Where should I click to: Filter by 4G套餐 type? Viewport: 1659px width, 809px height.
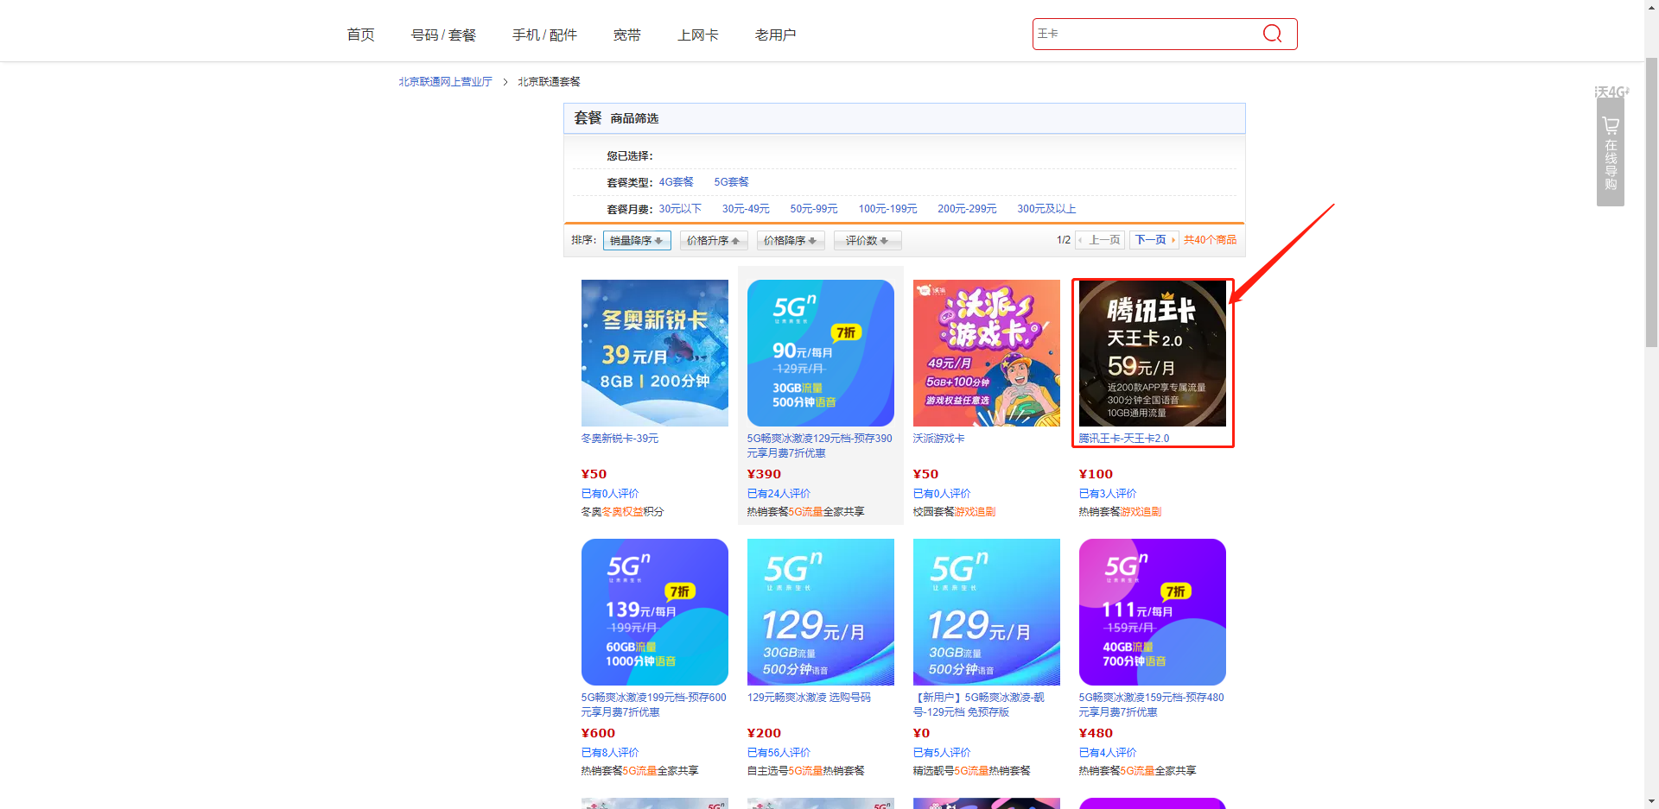[x=676, y=182]
